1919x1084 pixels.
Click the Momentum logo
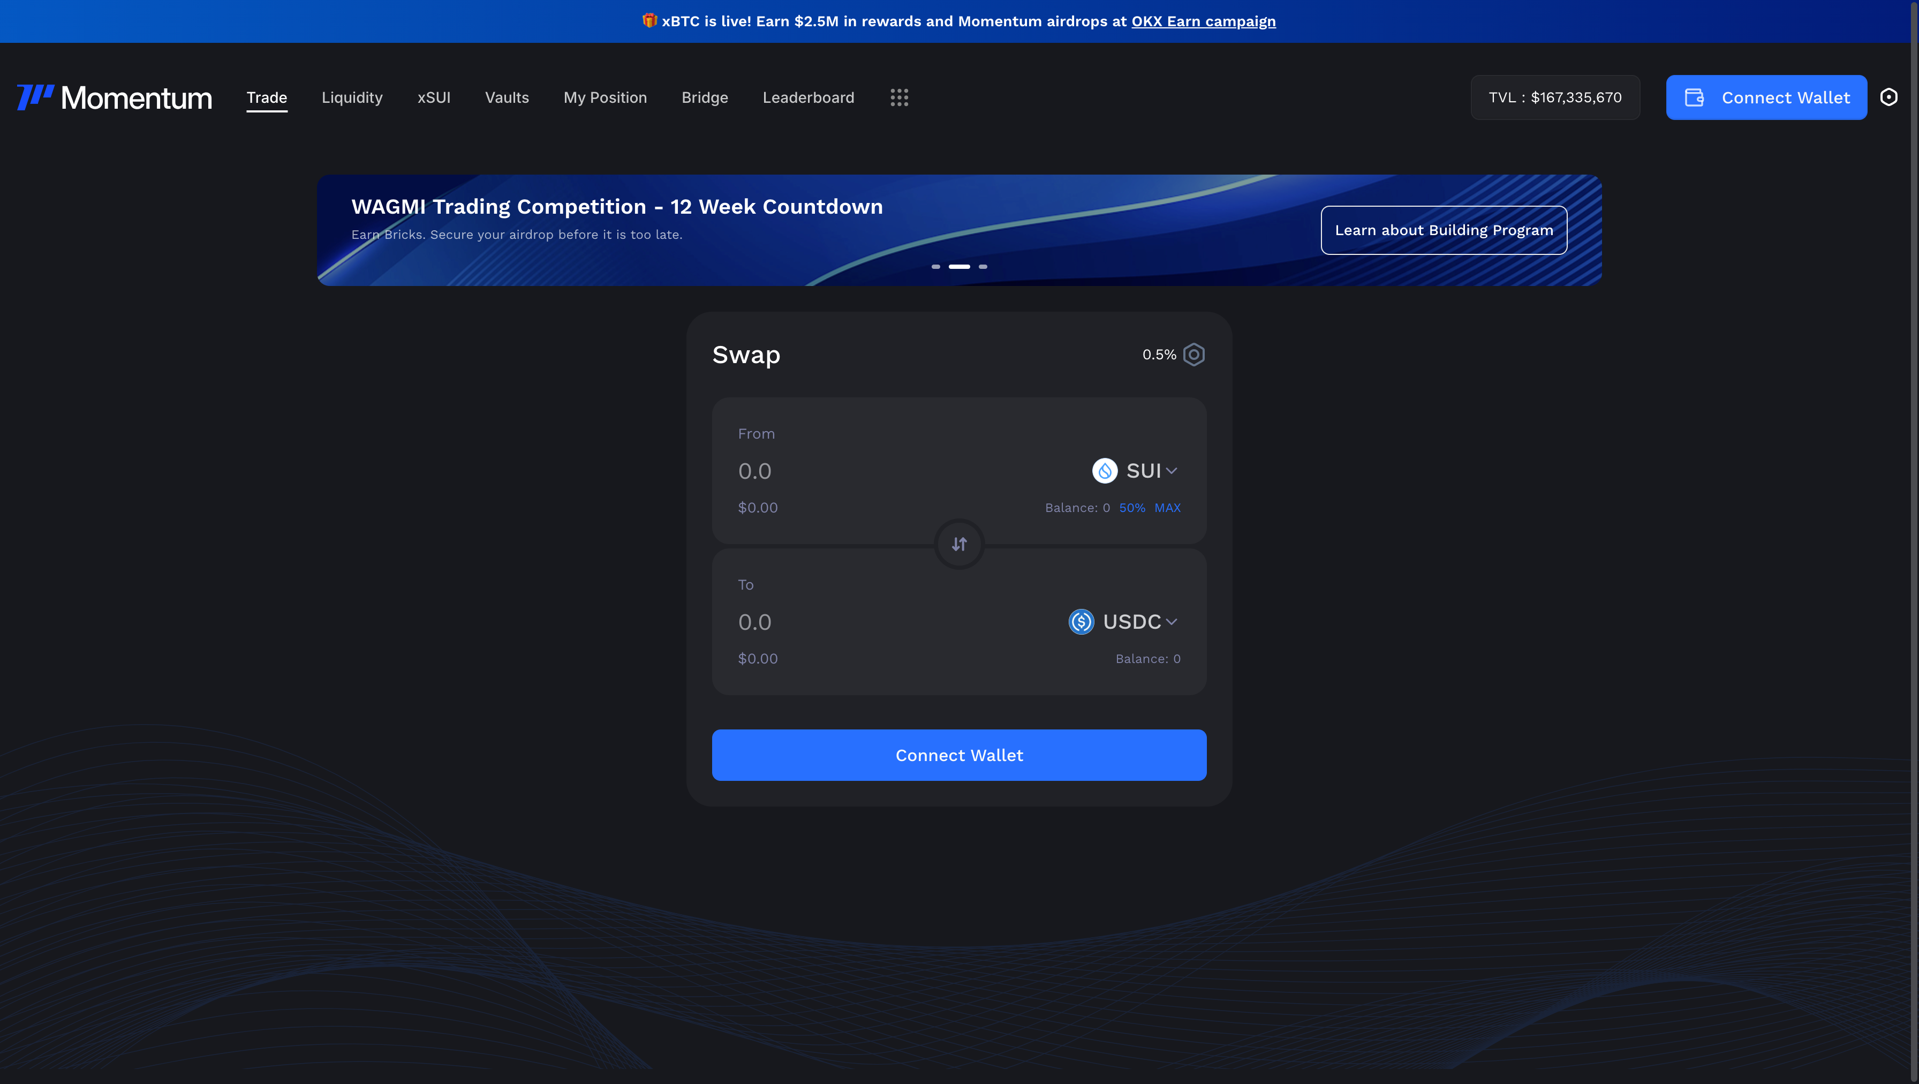pos(114,97)
